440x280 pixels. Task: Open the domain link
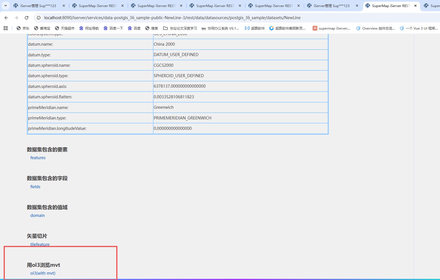point(38,215)
